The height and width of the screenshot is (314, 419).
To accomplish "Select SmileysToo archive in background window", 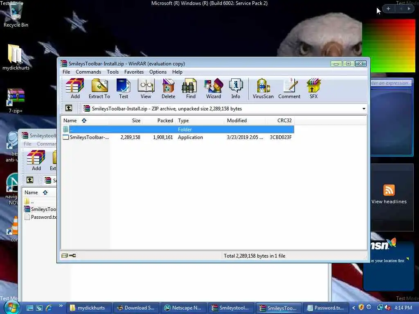I will (40, 209).
